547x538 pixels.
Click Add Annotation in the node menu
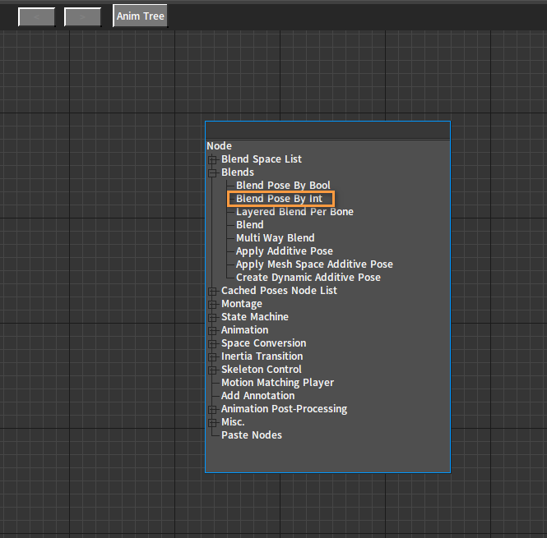coord(257,396)
